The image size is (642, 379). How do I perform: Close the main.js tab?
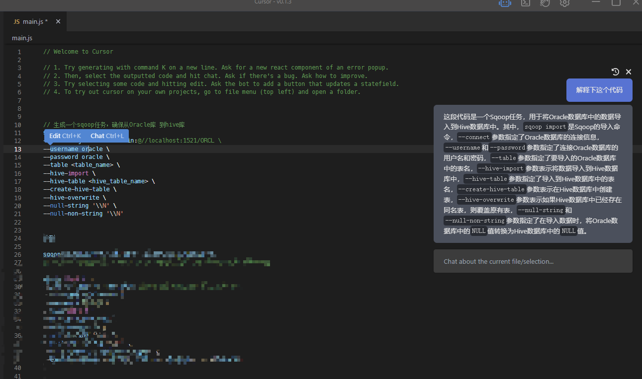pos(58,21)
